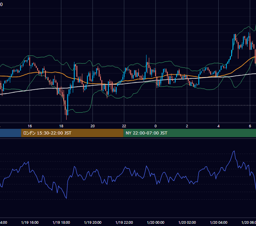
Task: Click the 20 hour label on price chart axis
Action: click(93, 126)
